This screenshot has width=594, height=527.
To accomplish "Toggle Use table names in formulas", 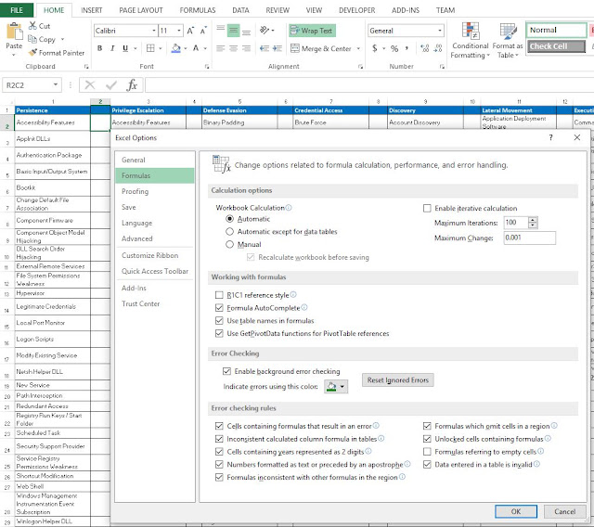I will coord(219,321).
